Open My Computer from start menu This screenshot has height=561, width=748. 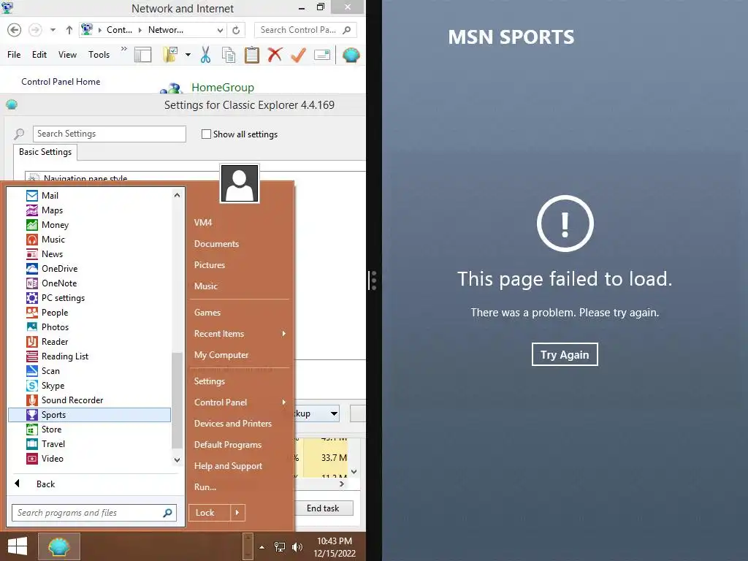(x=221, y=355)
